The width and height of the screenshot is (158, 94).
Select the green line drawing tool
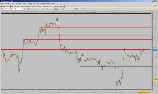pyautogui.click(x=70, y=9)
